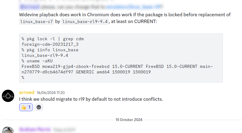Click the linux_base-rl9-9.4 inline code in the message
The width and height of the screenshot is (242, 133).
(x=85, y=22)
